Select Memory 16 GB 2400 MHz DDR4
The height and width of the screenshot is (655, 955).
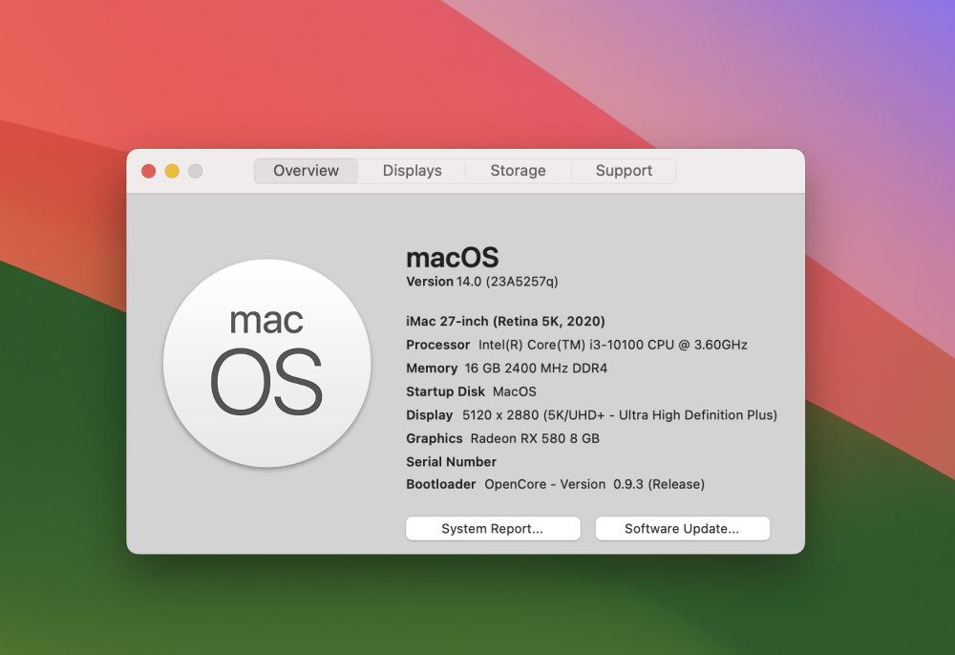(x=507, y=368)
